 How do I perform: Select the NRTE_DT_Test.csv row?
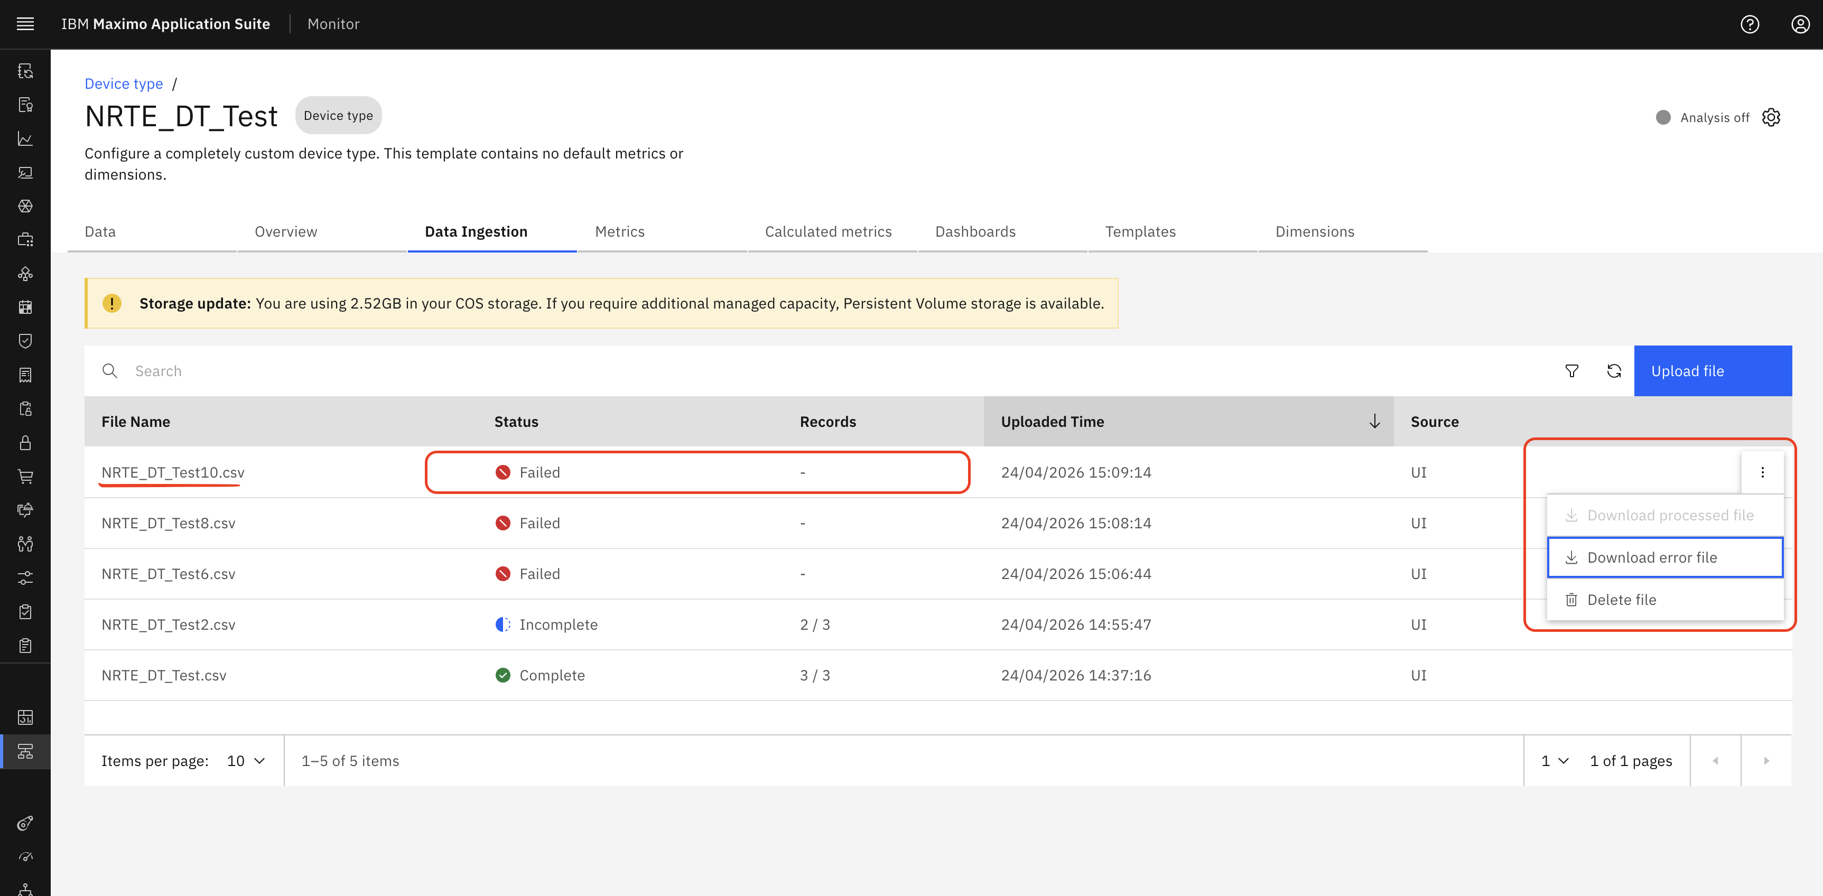coord(938,675)
